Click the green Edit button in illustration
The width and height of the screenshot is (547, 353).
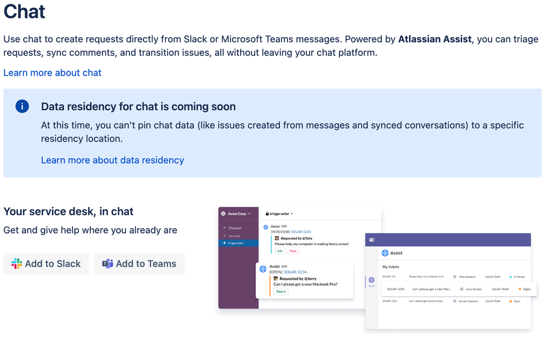point(280,251)
